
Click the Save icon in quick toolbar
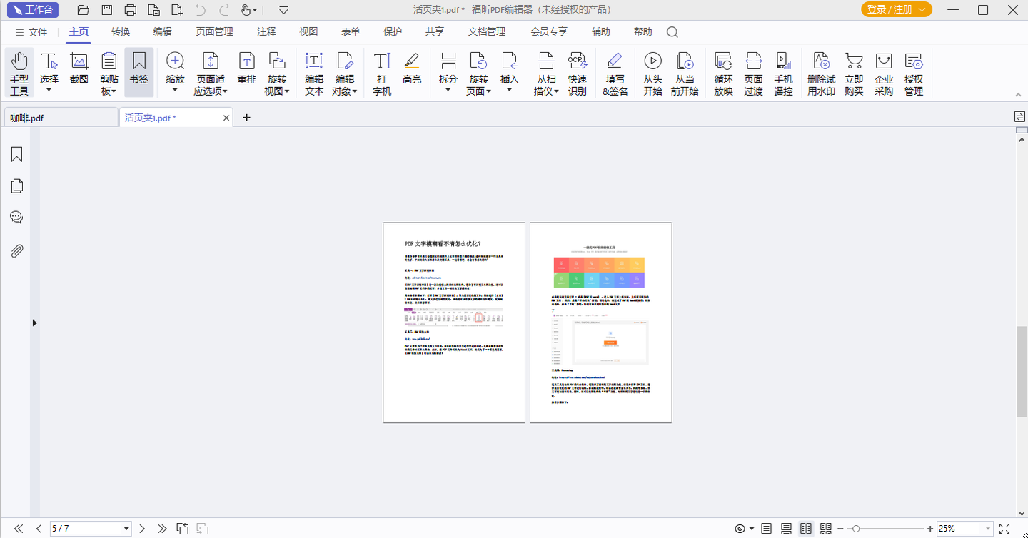click(x=107, y=10)
